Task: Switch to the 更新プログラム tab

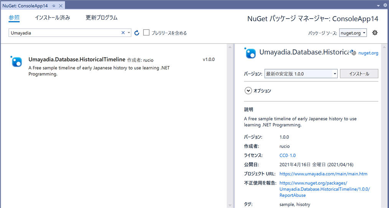Action: pyautogui.click(x=101, y=18)
